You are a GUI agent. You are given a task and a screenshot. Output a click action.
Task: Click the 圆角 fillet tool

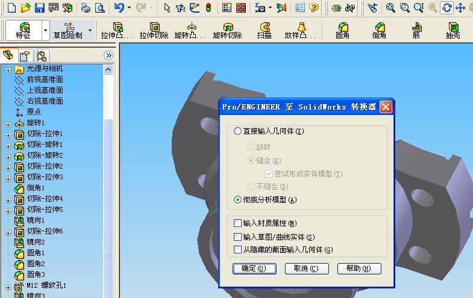coord(343,31)
